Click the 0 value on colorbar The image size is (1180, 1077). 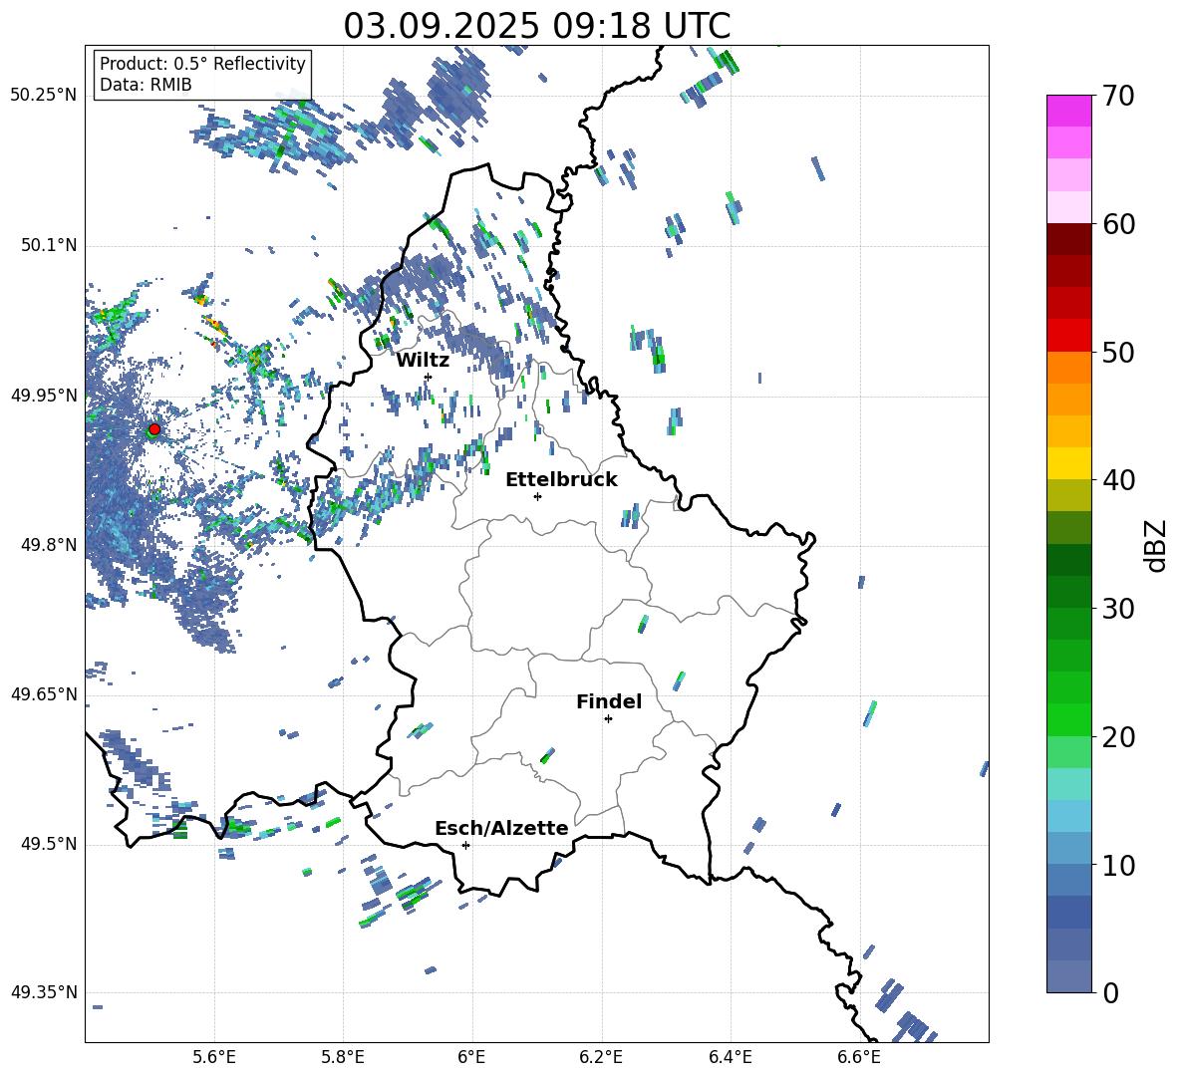(1111, 993)
